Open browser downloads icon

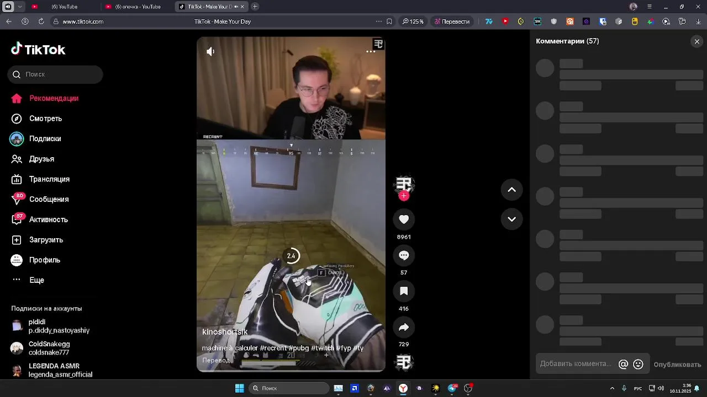click(698, 22)
